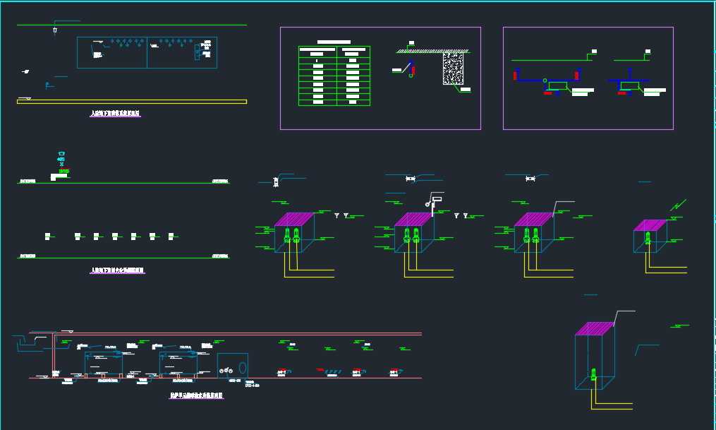
Task: Select the green circle below the red label near slab
Action: point(411,76)
